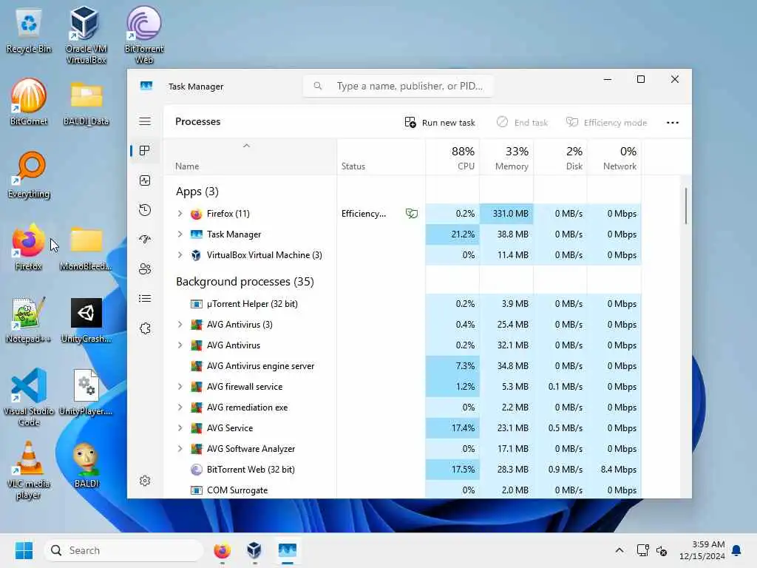Click search box to type a process name
Screen dimensions: 757x568
(x=398, y=86)
